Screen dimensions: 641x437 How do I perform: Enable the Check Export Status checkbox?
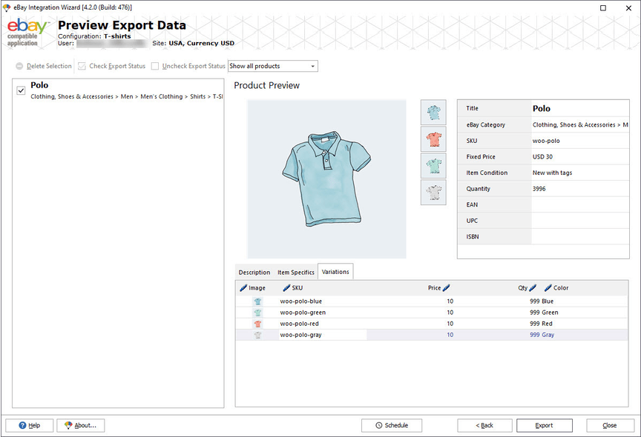[80, 66]
